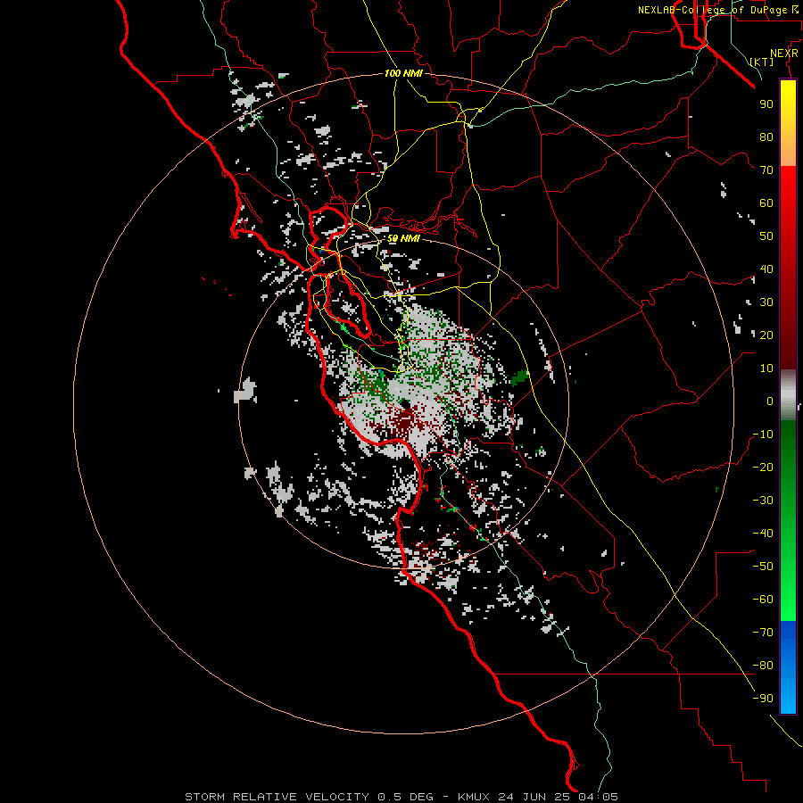The width and height of the screenshot is (803, 803).
Task: Click the -10 scale value
Action: (763, 435)
